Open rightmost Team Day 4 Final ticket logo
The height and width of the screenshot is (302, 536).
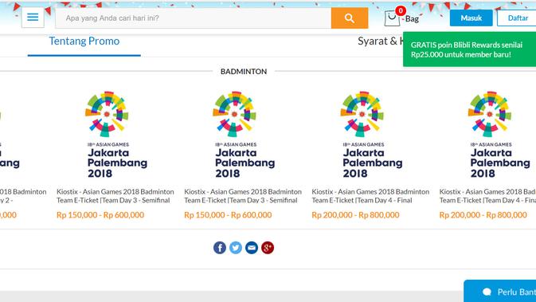pyautogui.click(x=499, y=135)
